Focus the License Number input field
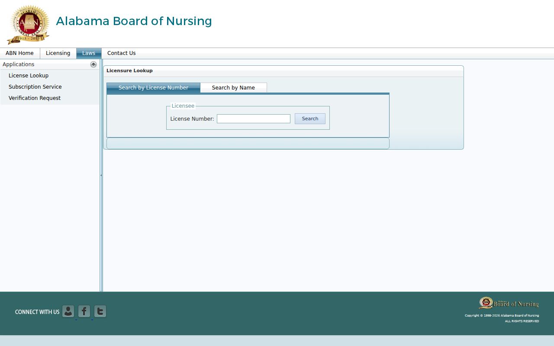This screenshot has width=554, height=346. [254, 119]
